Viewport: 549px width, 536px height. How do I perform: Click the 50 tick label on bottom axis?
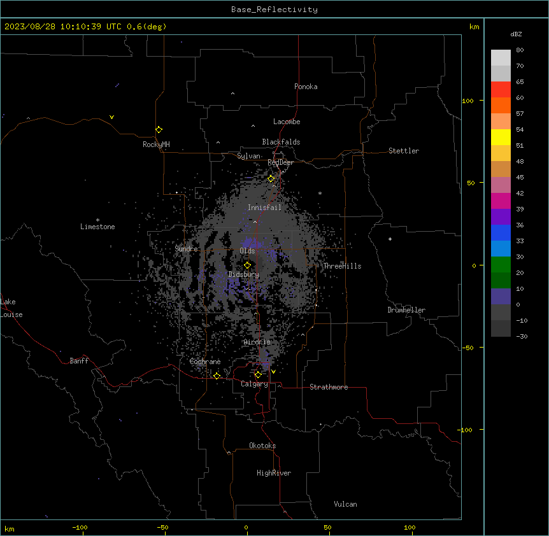pyautogui.click(x=327, y=527)
